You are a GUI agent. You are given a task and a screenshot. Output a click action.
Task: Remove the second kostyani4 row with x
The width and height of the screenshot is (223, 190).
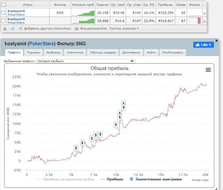point(205,21)
